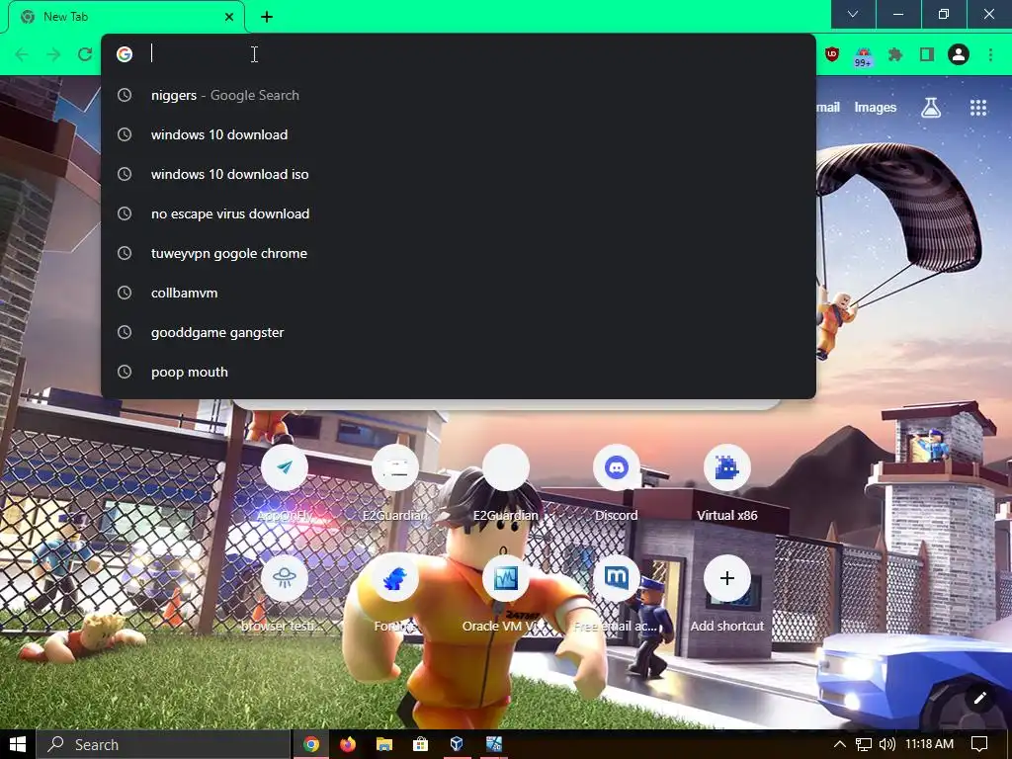Open the Gmail link
Screen dimensions: 1012x759
(828, 107)
